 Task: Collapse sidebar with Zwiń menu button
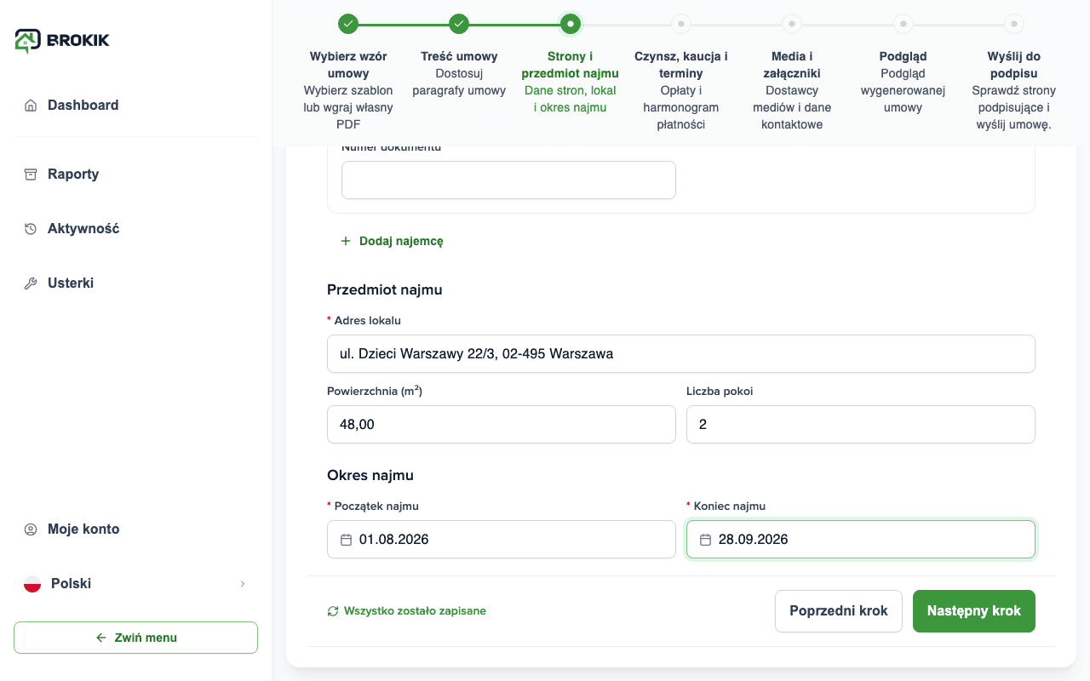[x=135, y=638]
